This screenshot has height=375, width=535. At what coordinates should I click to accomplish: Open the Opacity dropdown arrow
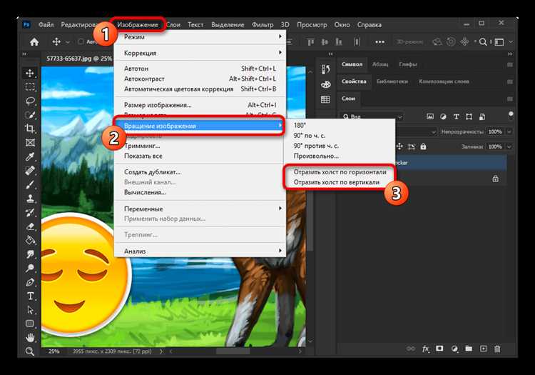point(509,131)
